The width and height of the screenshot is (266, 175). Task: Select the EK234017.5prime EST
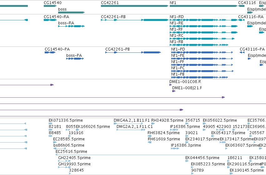point(187,142)
